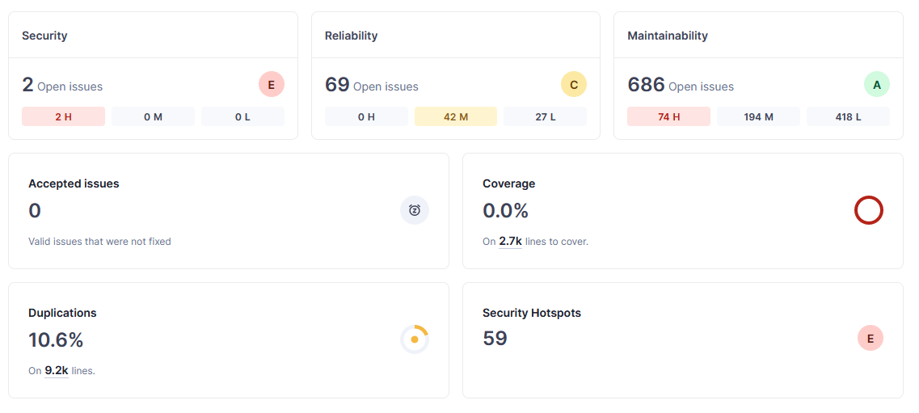Click the Maintainability A rating badge
This screenshot has width=919, height=413.
click(x=876, y=85)
